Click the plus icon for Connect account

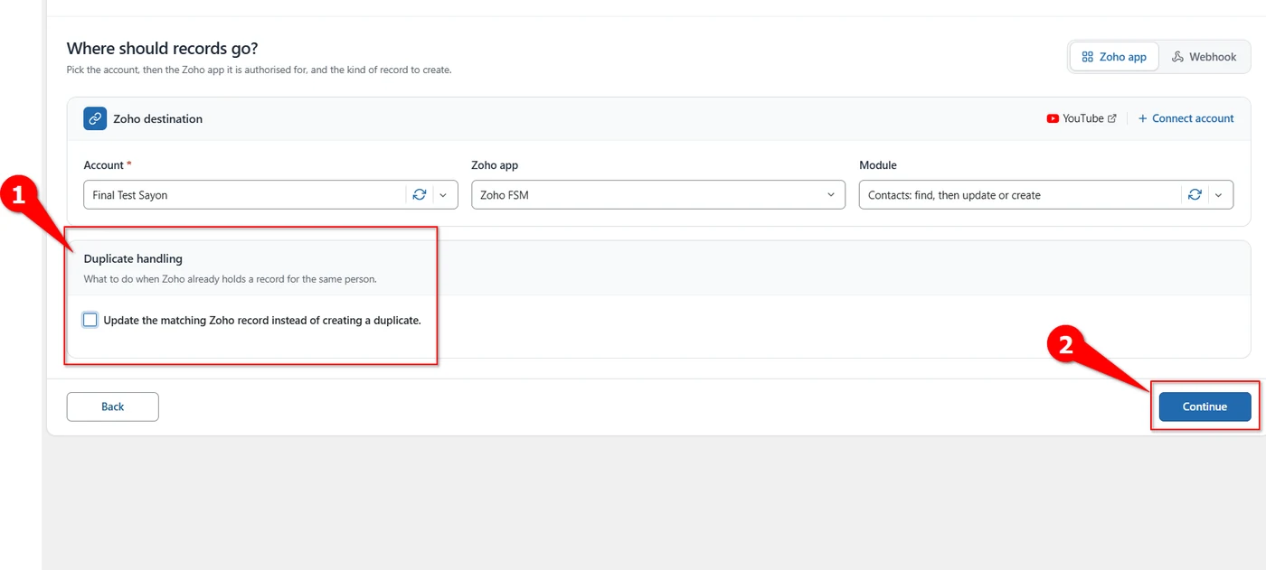coord(1143,118)
